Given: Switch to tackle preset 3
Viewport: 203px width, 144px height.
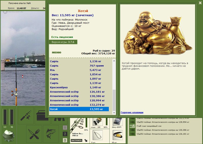Looking at the screenshot, I should coord(65,140).
